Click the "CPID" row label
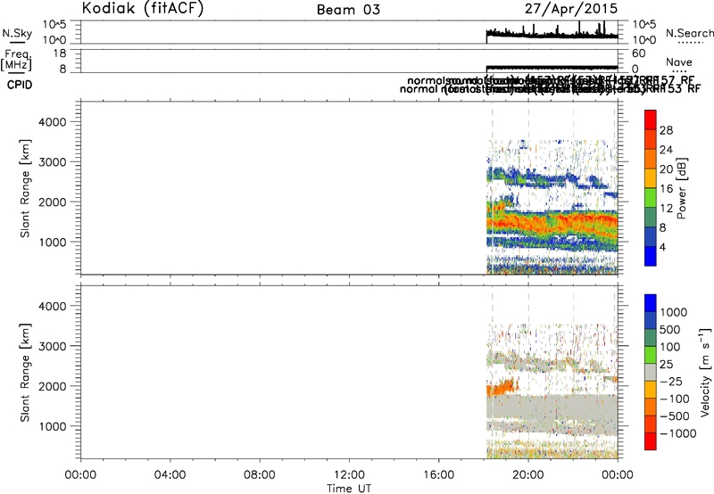The width and height of the screenshot is (714, 494). coord(20,85)
